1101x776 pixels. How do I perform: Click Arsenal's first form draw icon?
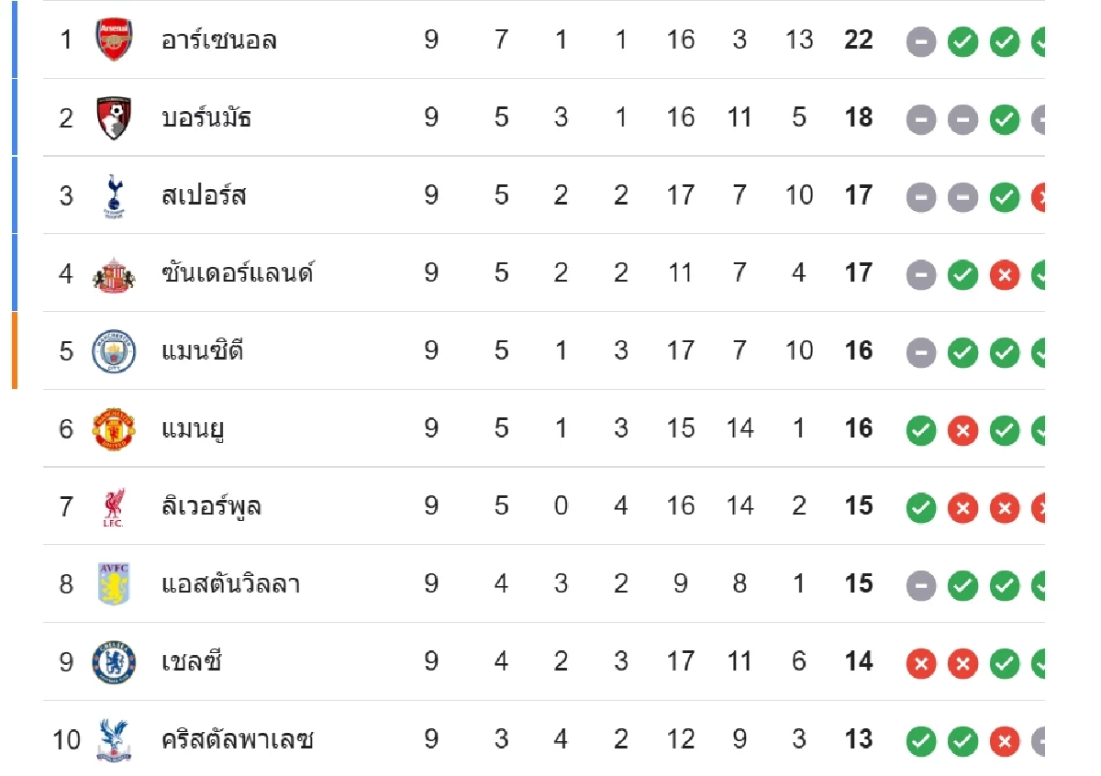point(921,41)
